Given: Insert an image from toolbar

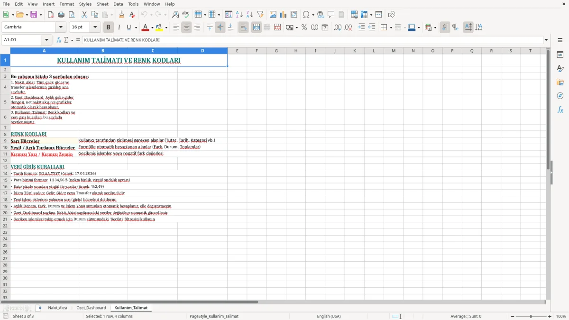Looking at the screenshot, I should point(273,15).
